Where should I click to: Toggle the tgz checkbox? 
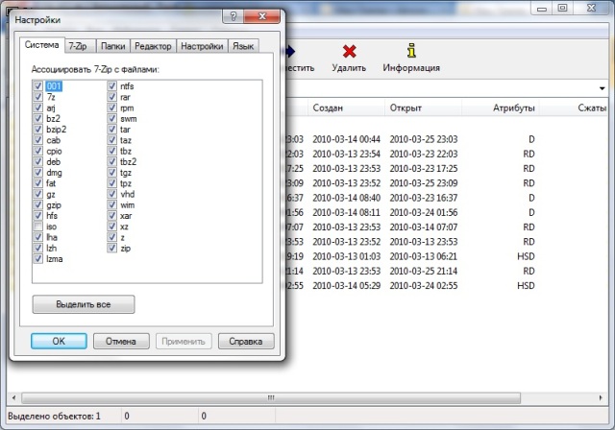click(111, 173)
